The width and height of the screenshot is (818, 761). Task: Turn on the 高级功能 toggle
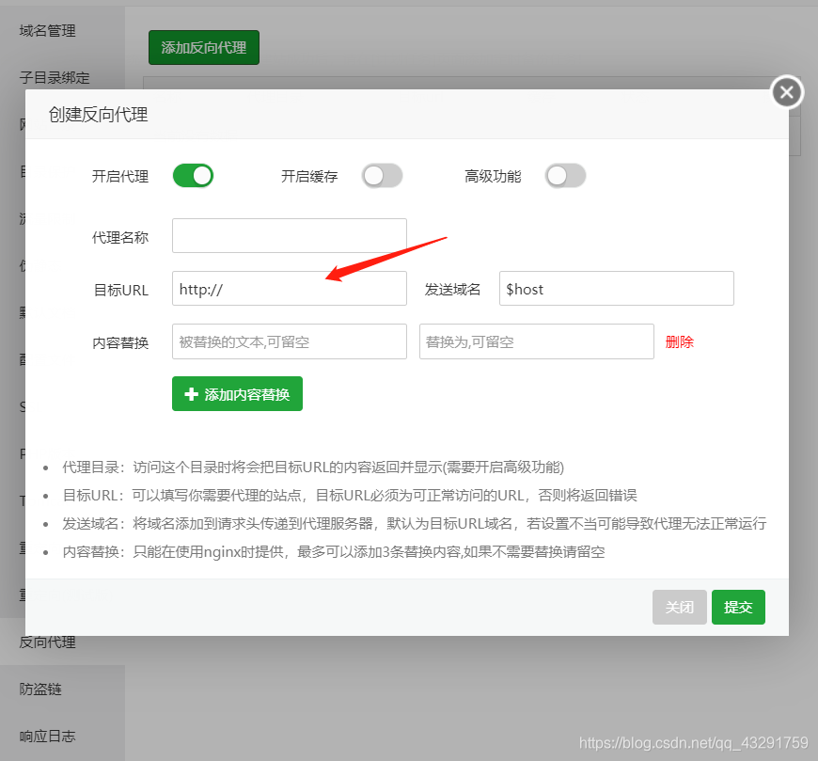point(565,175)
